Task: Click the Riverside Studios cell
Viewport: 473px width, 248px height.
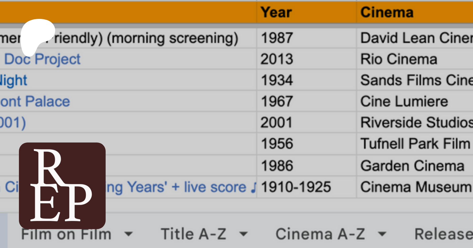Action: pos(416,123)
